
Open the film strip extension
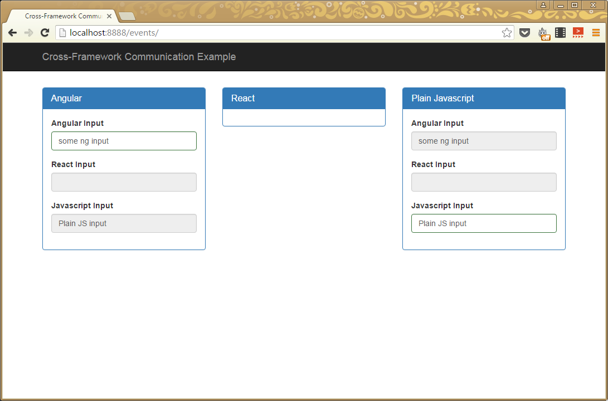click(560, 33)
